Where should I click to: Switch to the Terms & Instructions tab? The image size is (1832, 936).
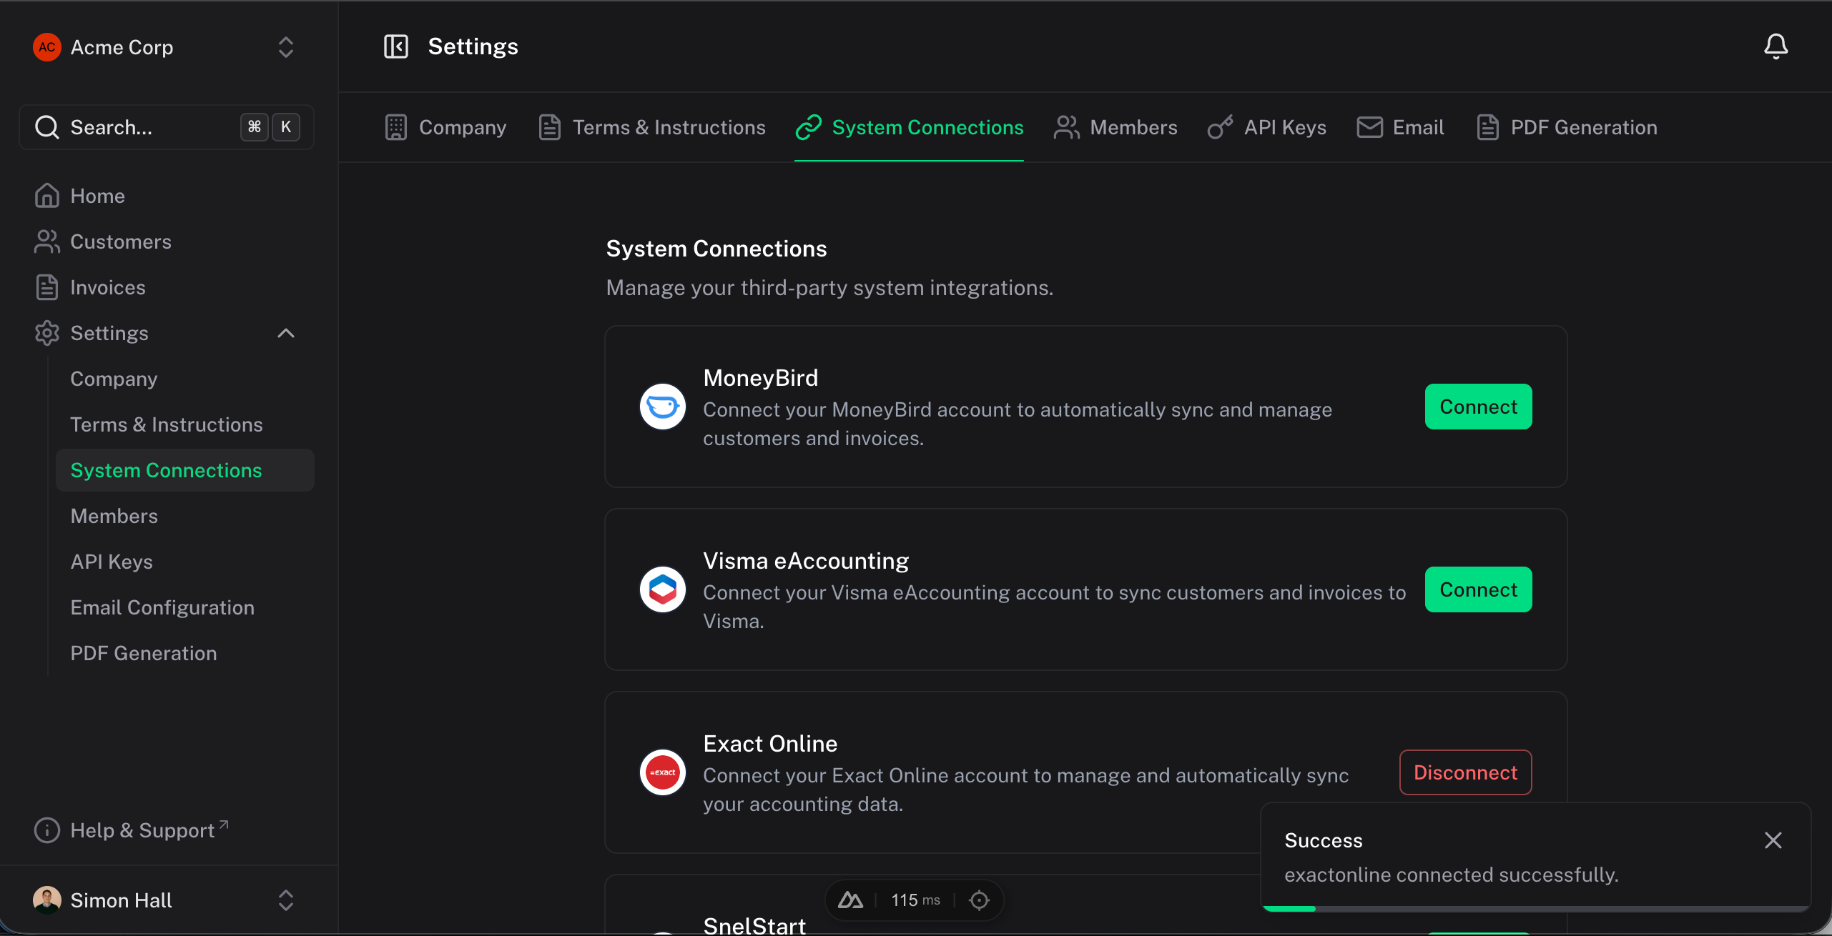pos(652,127)
